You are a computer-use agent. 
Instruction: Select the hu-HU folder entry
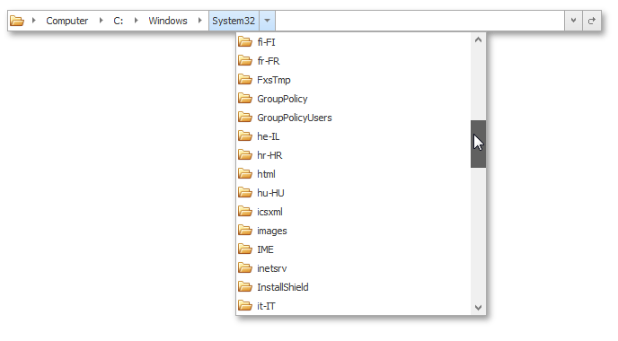pyautogui.click(x=353, y=193)
